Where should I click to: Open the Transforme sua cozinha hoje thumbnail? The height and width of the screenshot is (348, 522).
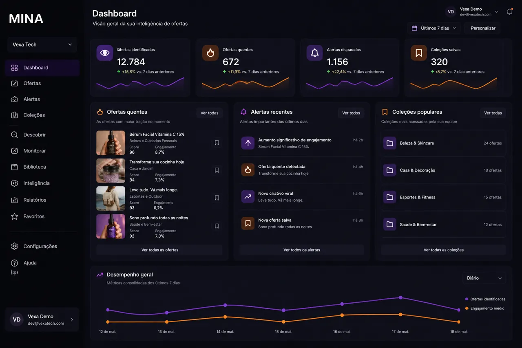pos(111,171)
